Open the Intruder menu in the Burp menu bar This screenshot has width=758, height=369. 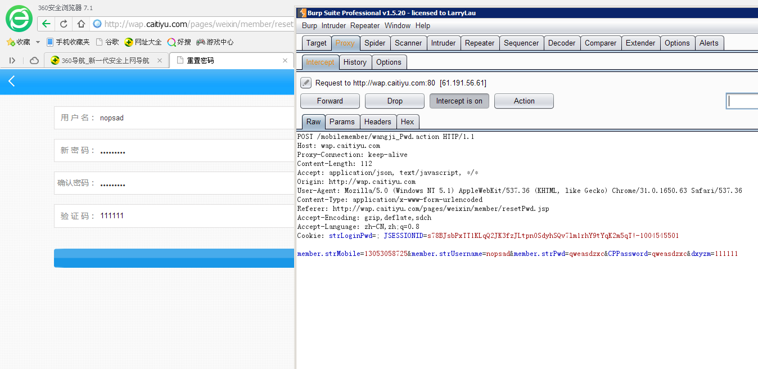tap(333, 26)
